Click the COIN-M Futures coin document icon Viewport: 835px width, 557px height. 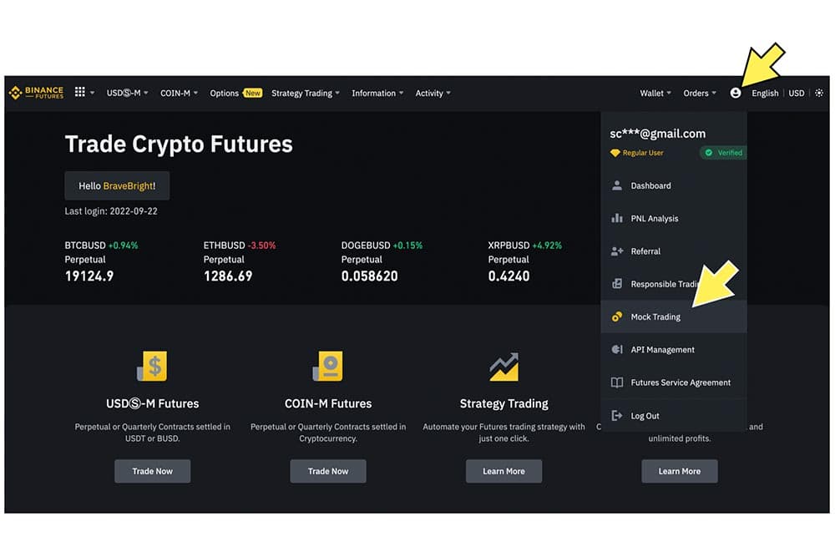(x=328, y=366)
